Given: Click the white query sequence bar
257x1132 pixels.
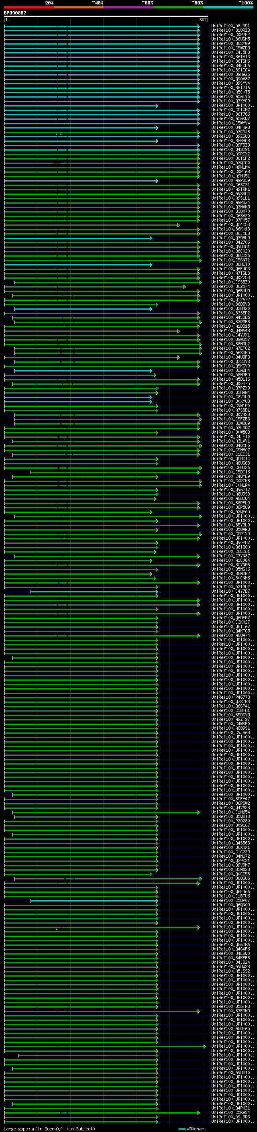Looking at the screenshot, I should tap(106, 16).
